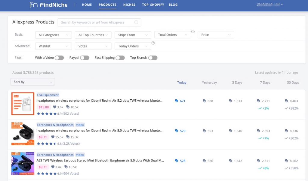This screenshot has width=308, height=181.
Task: Click trend arrow icon beside +382%
Action: click(x=286, y=108)
